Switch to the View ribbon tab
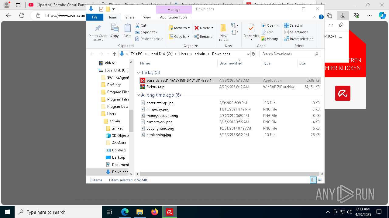Image resolution: width=389 pixels, height=218 pixels. pyautogui.click(x=147, y=17)
